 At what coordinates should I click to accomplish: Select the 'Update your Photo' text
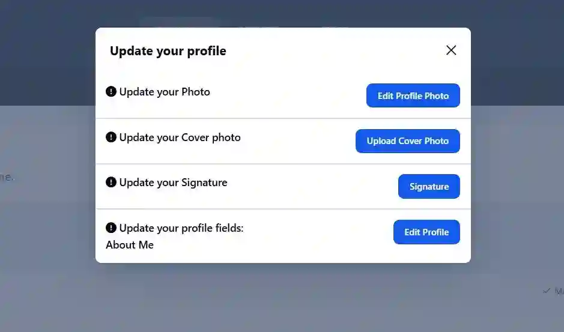click(x=165, y=92)
